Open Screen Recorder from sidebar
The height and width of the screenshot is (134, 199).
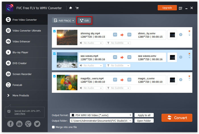click(x=25, y=74)
